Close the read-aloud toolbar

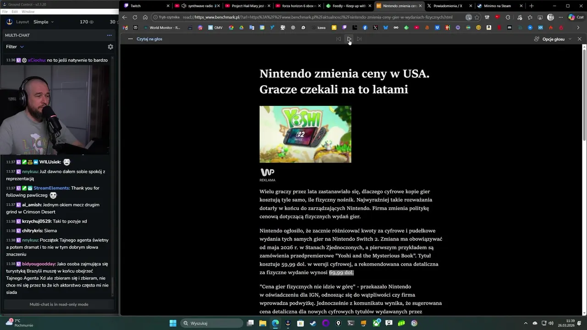[579, 39]
